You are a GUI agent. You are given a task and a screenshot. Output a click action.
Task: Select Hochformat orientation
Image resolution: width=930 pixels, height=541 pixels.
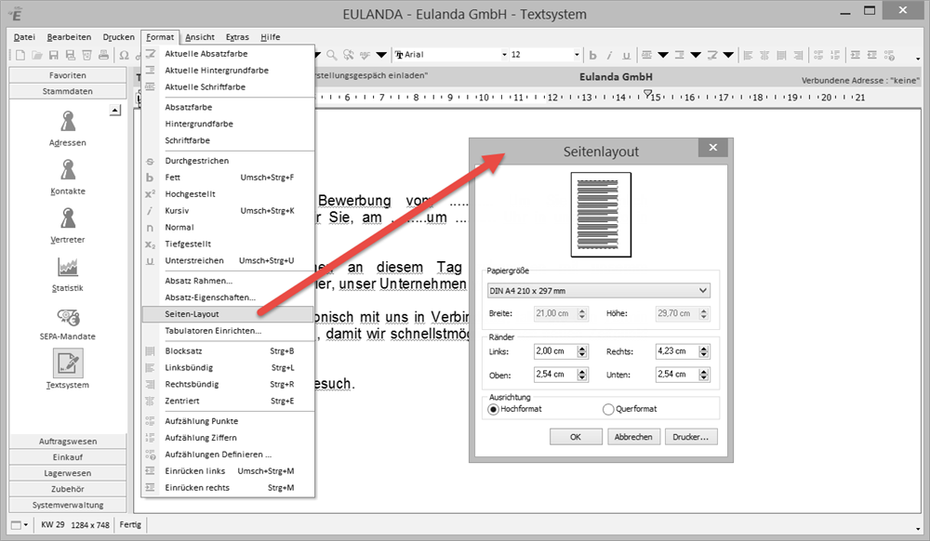(x=513, y=409)
